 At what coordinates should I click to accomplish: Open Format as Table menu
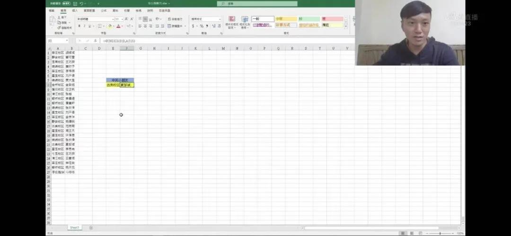tap(245, 23)
